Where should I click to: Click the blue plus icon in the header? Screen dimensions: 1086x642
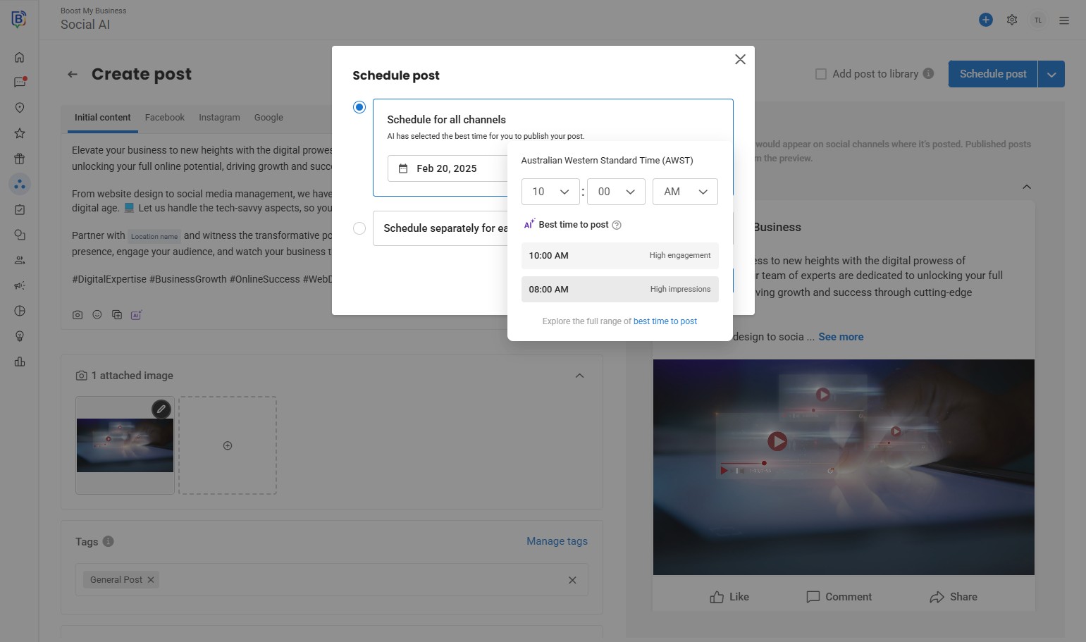pyautogui.click(x=986, y=20)
